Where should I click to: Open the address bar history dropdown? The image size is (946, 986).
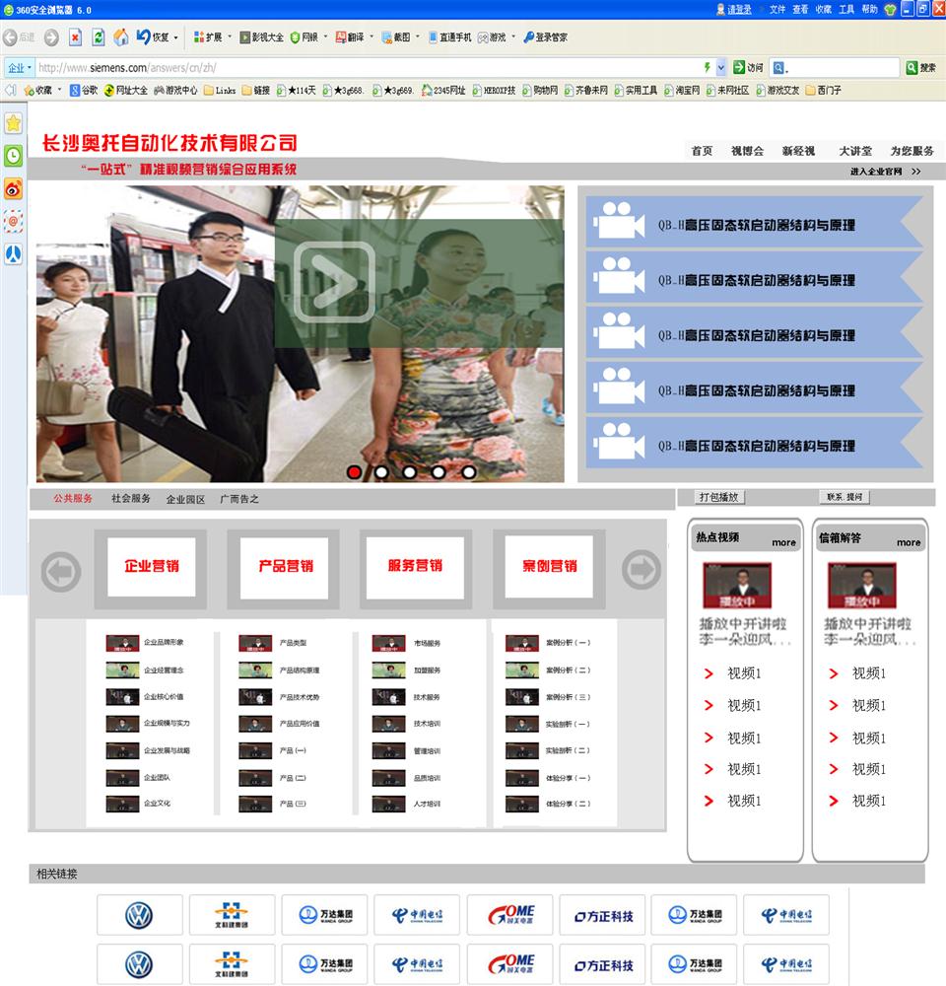[721, 67]
